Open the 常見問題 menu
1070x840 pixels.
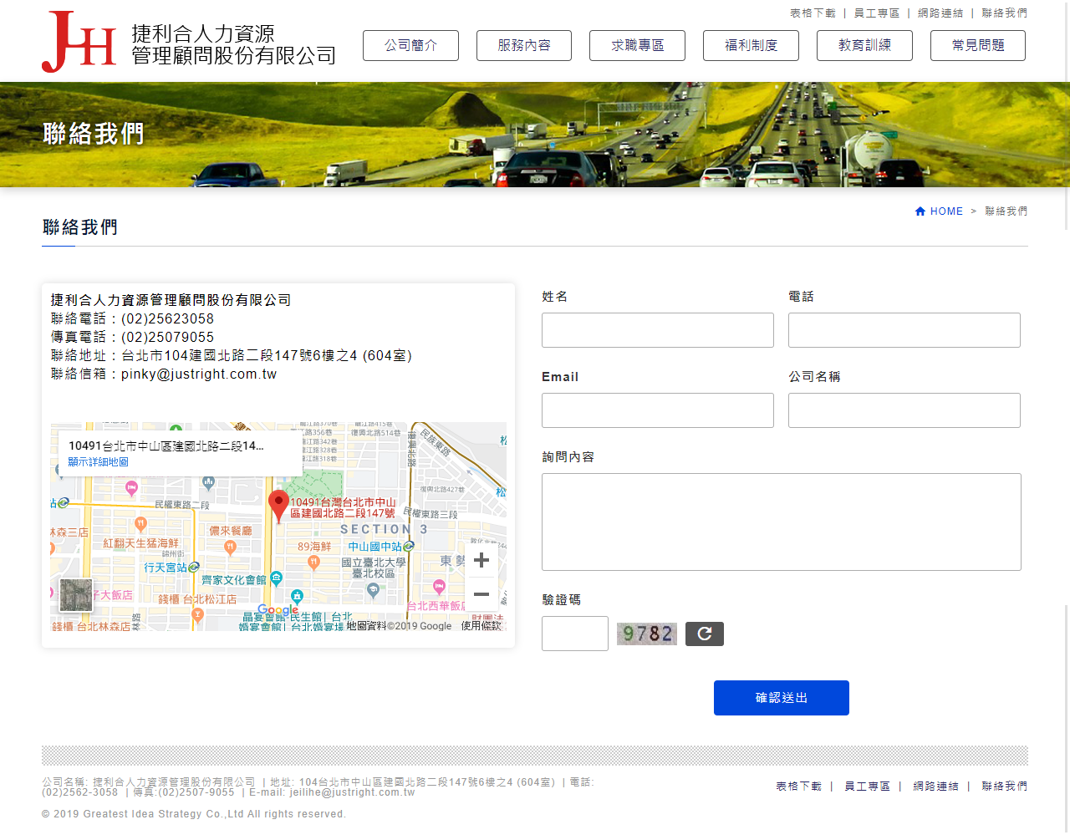[978, 45]
